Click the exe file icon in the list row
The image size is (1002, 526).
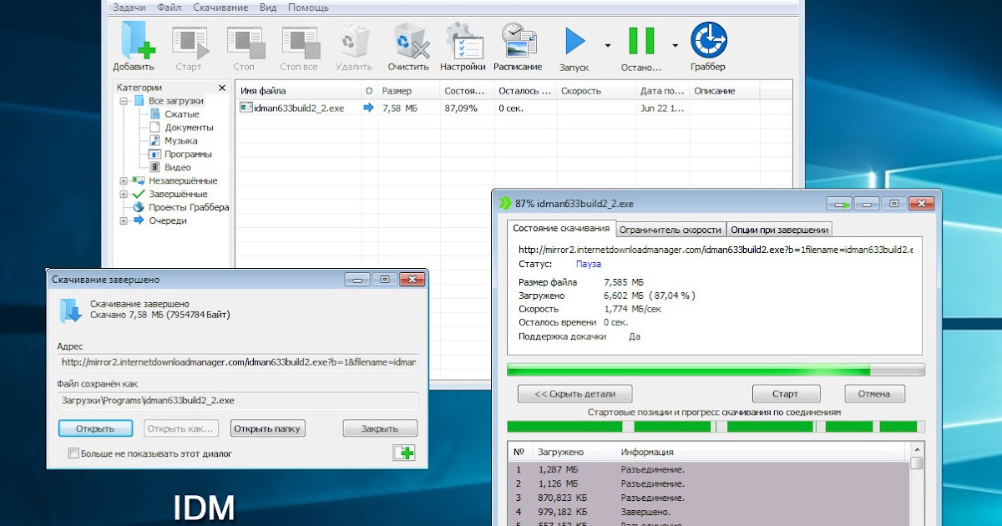(245, 108)
